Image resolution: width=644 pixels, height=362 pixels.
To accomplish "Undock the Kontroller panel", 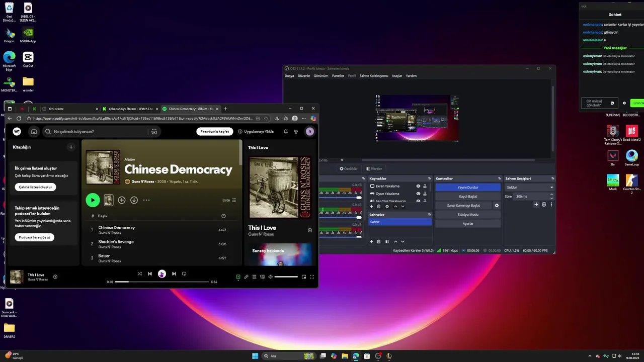I will (500, 178).
